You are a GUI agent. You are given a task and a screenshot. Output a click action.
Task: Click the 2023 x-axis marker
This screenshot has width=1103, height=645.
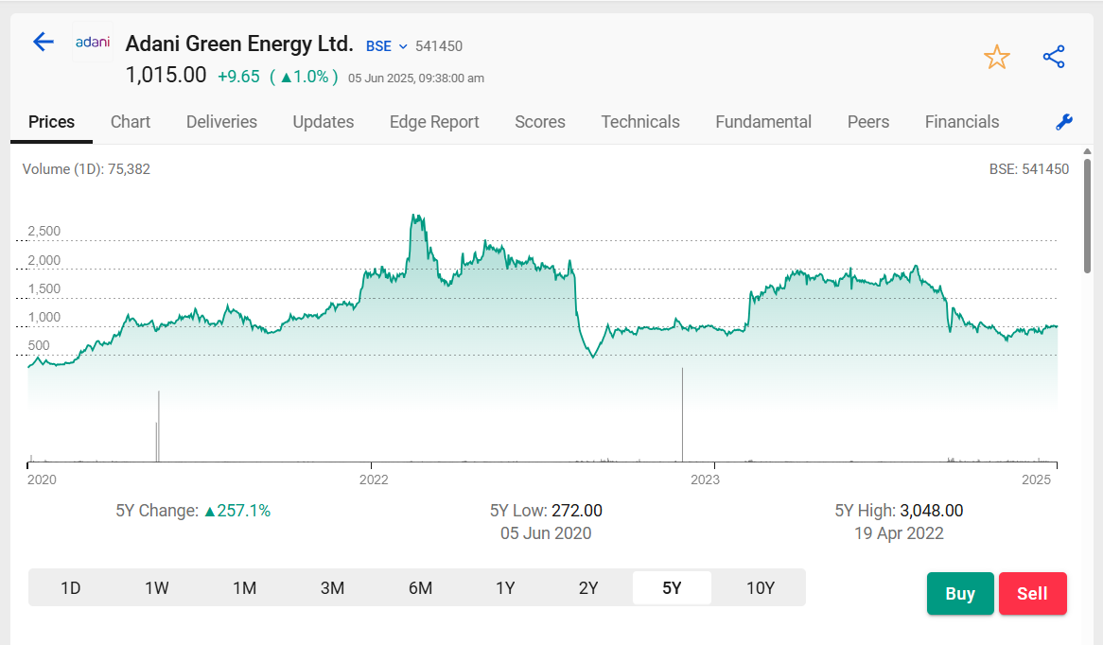click(x=705, y=479)
